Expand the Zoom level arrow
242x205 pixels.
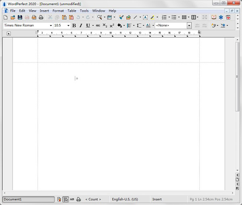(x=104, y=17)
